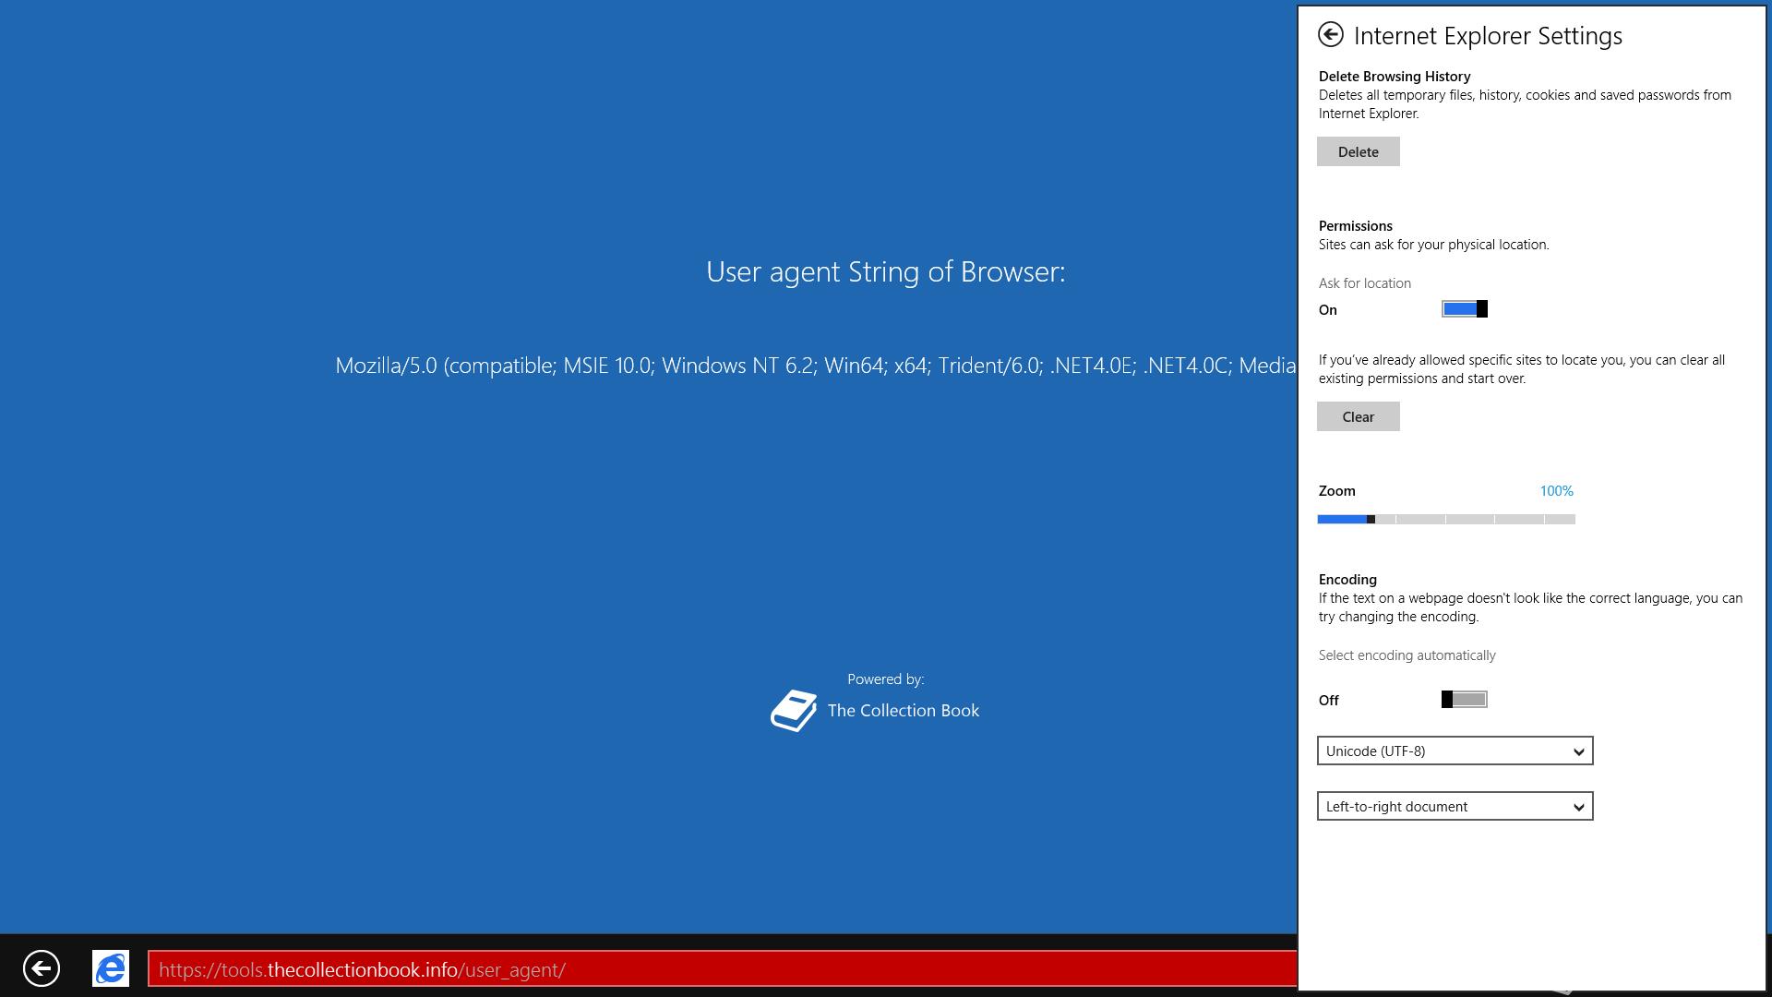
Task: Click the Internet Explorer site icon
Action: [x=111, y=968]
